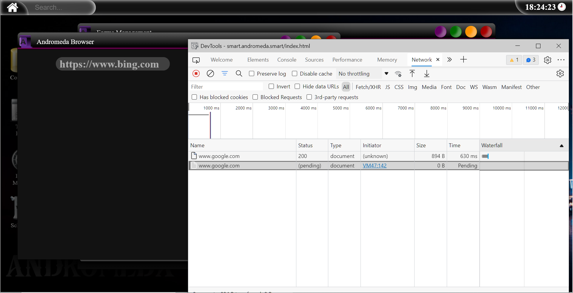Switch to the Console tab

tap(286, 59)
